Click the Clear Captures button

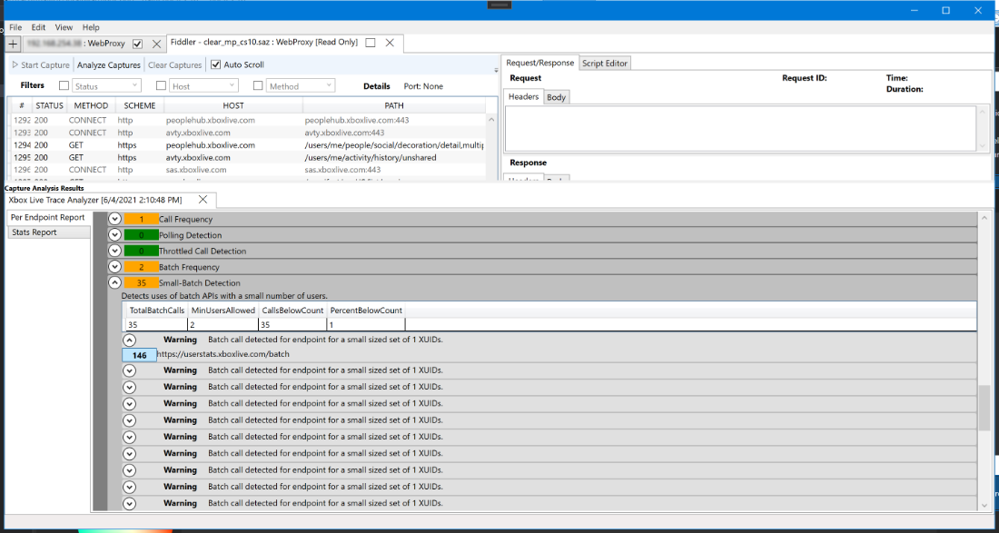point(174,65)
